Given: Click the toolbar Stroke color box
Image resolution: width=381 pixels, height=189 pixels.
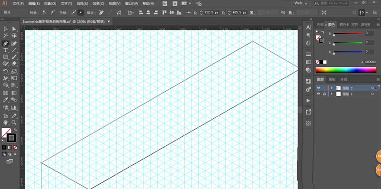Looking at the screenshot, I should pyautogui.click(x=11, y=138).
